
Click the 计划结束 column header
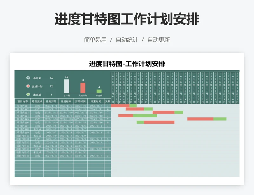[66, 101]
